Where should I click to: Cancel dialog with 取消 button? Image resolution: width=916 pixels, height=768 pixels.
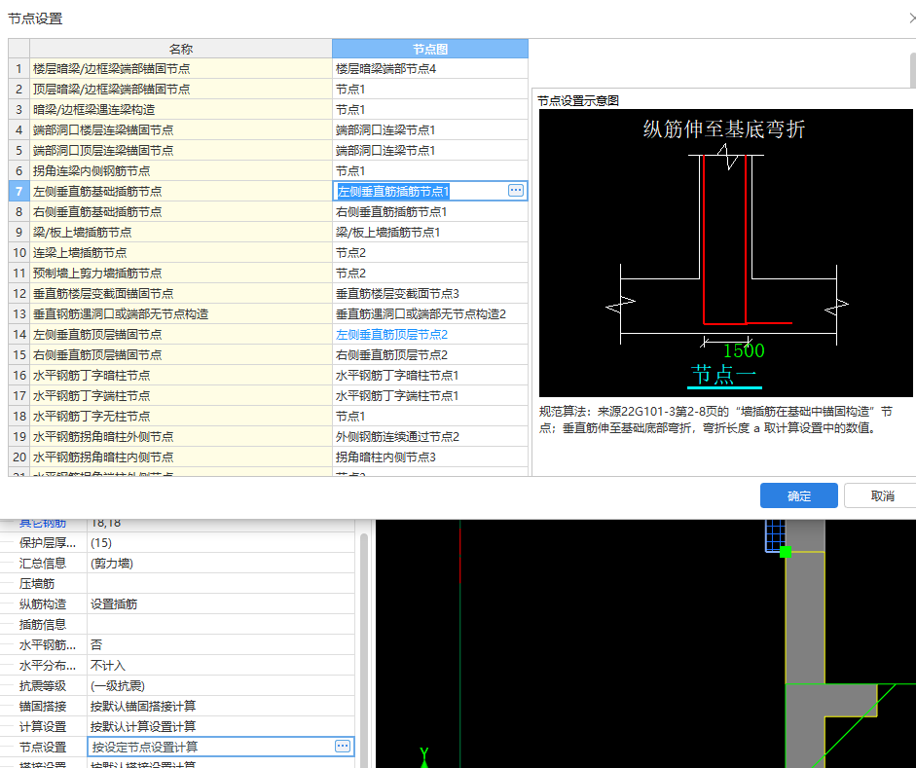point(882,495)
